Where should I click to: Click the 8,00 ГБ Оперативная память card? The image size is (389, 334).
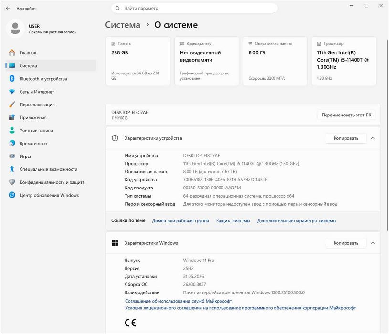[x=275, y=61]
